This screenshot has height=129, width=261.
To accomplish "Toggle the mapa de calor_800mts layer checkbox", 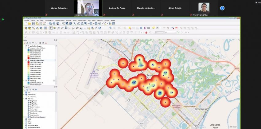I will click(26, 60).
